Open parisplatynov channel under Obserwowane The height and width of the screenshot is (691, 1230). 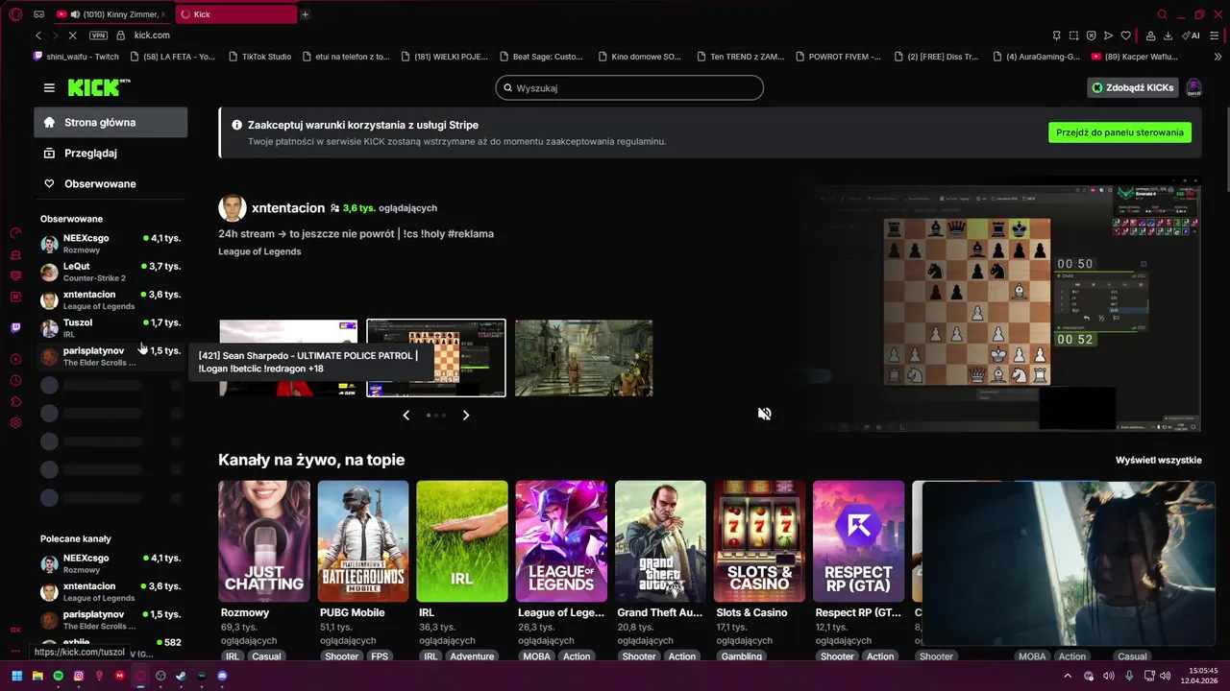[x=111, y=356]
